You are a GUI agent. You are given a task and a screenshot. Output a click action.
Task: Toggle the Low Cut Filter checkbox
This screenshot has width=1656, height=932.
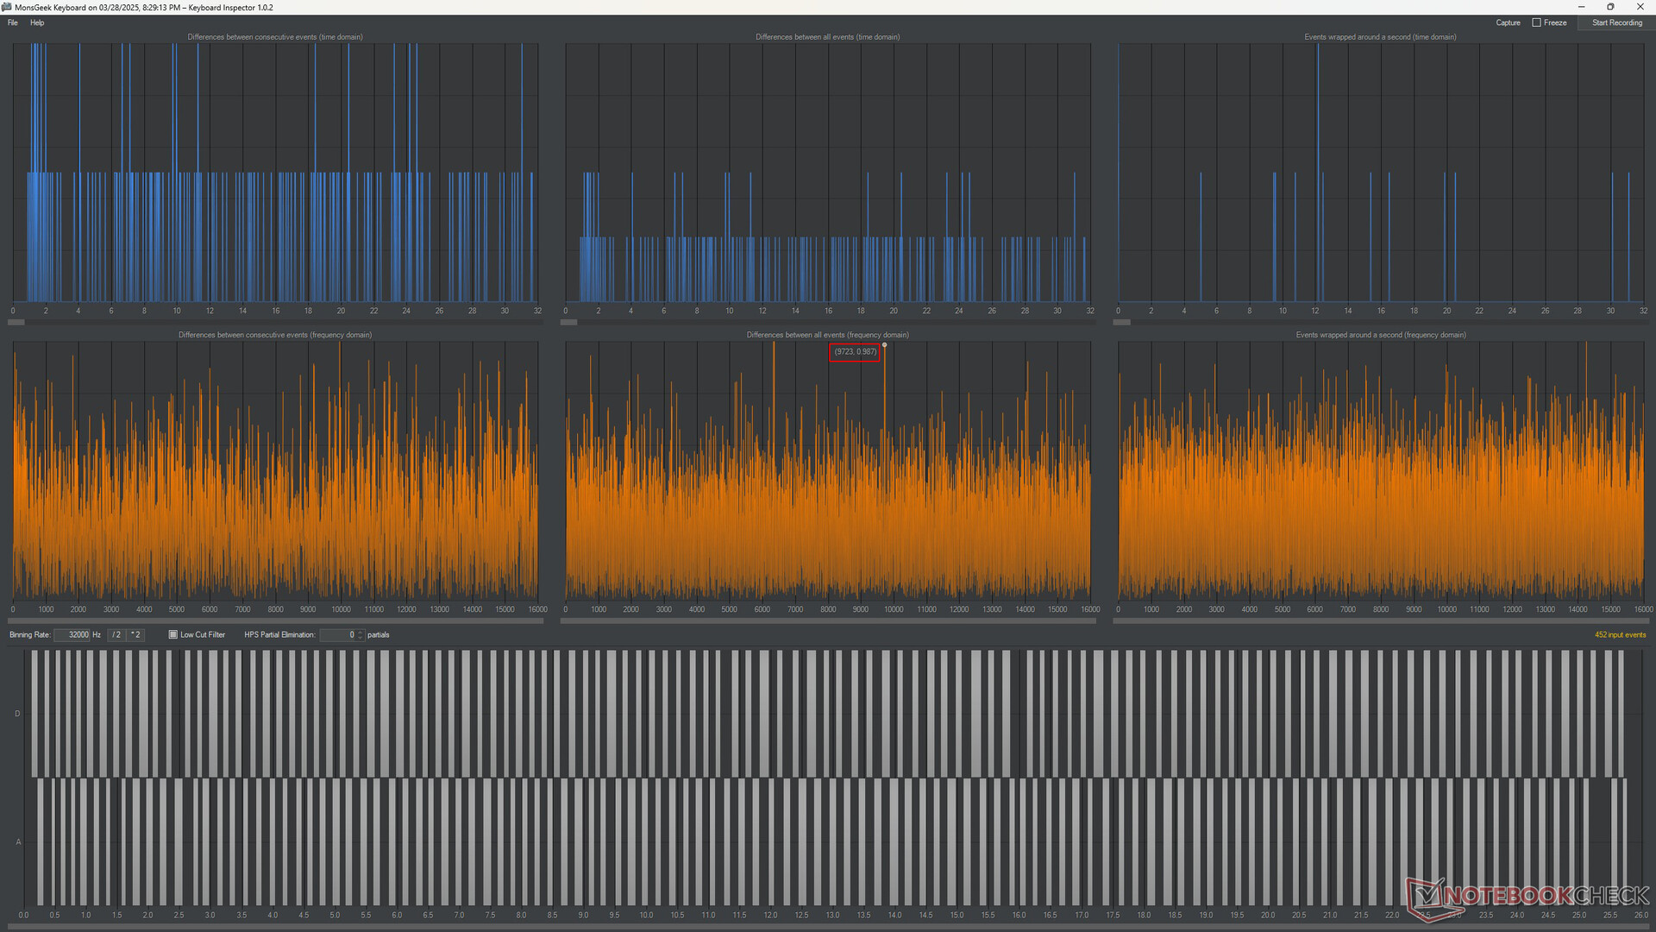click(x=172, y=635)
